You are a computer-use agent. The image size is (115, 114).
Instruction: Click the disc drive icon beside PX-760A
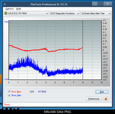click(x=6, y=13)
